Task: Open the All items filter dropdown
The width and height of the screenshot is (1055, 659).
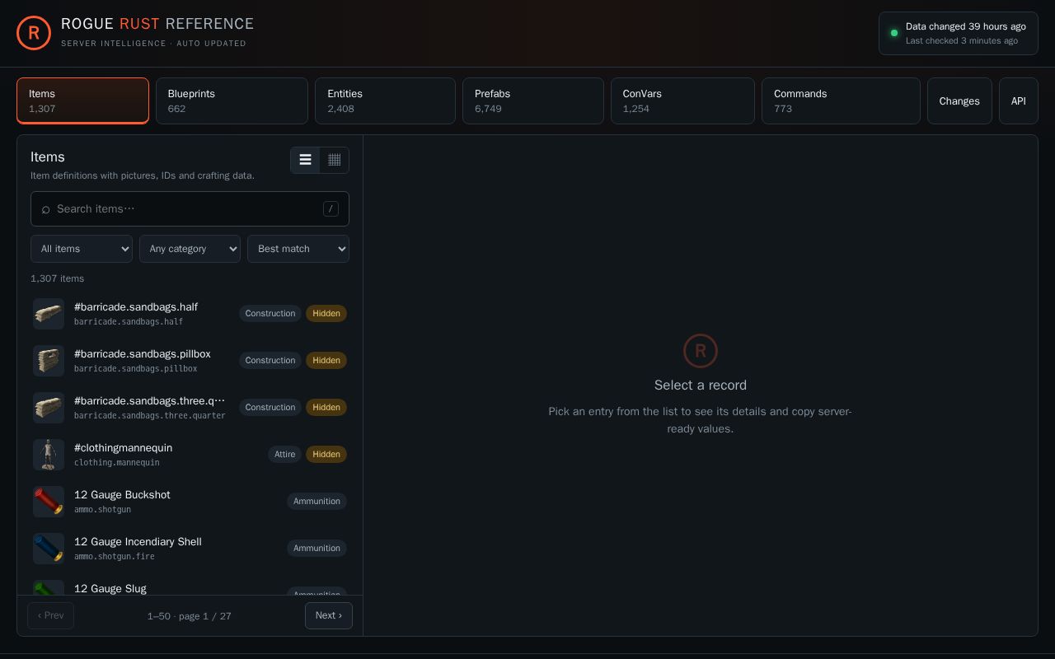Action: [x=82, y=249]
